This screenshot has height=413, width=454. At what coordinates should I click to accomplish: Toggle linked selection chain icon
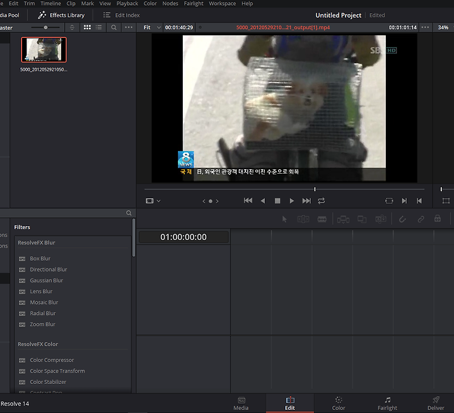point(421,219)
